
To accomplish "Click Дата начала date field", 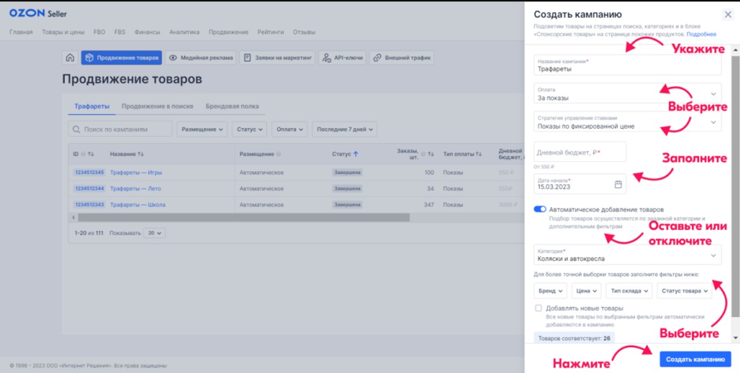I will pyautogui.click(x=580, y=183).
